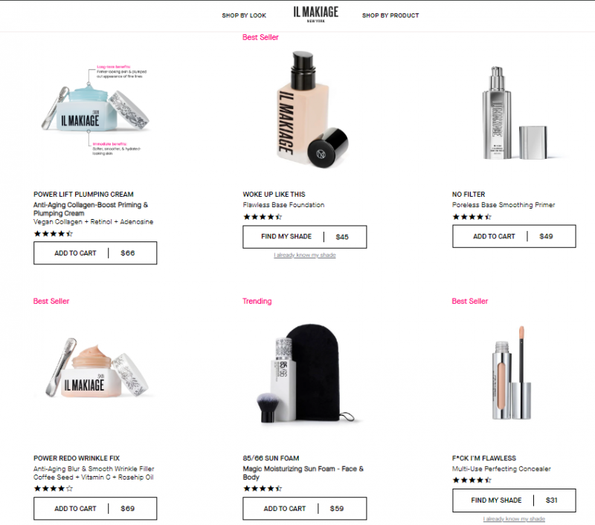View star rating of No Filter primer
595x525 pixels.
472,217
